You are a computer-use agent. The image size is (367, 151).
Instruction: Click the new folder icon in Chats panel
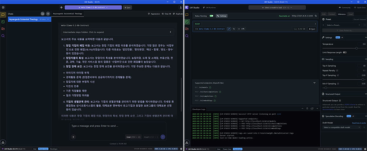(43, 14)
